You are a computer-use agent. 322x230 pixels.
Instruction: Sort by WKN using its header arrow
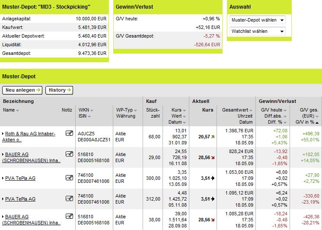91,110
